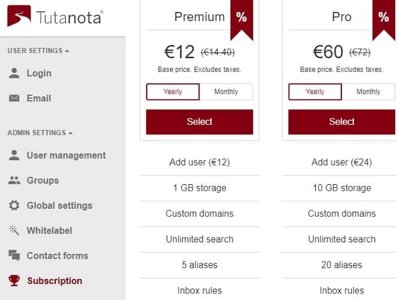
Task: Select the Pro plan
Action: (x=341, y=122)
